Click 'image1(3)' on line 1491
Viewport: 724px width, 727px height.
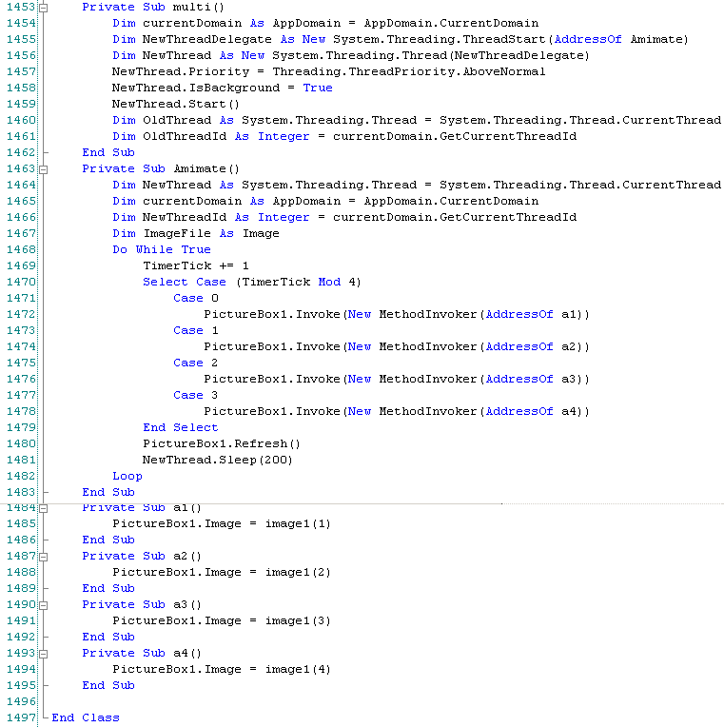298,621
